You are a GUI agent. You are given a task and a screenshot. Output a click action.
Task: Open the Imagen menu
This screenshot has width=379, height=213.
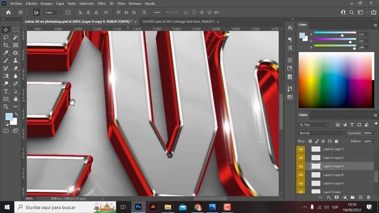pos(46,4)
